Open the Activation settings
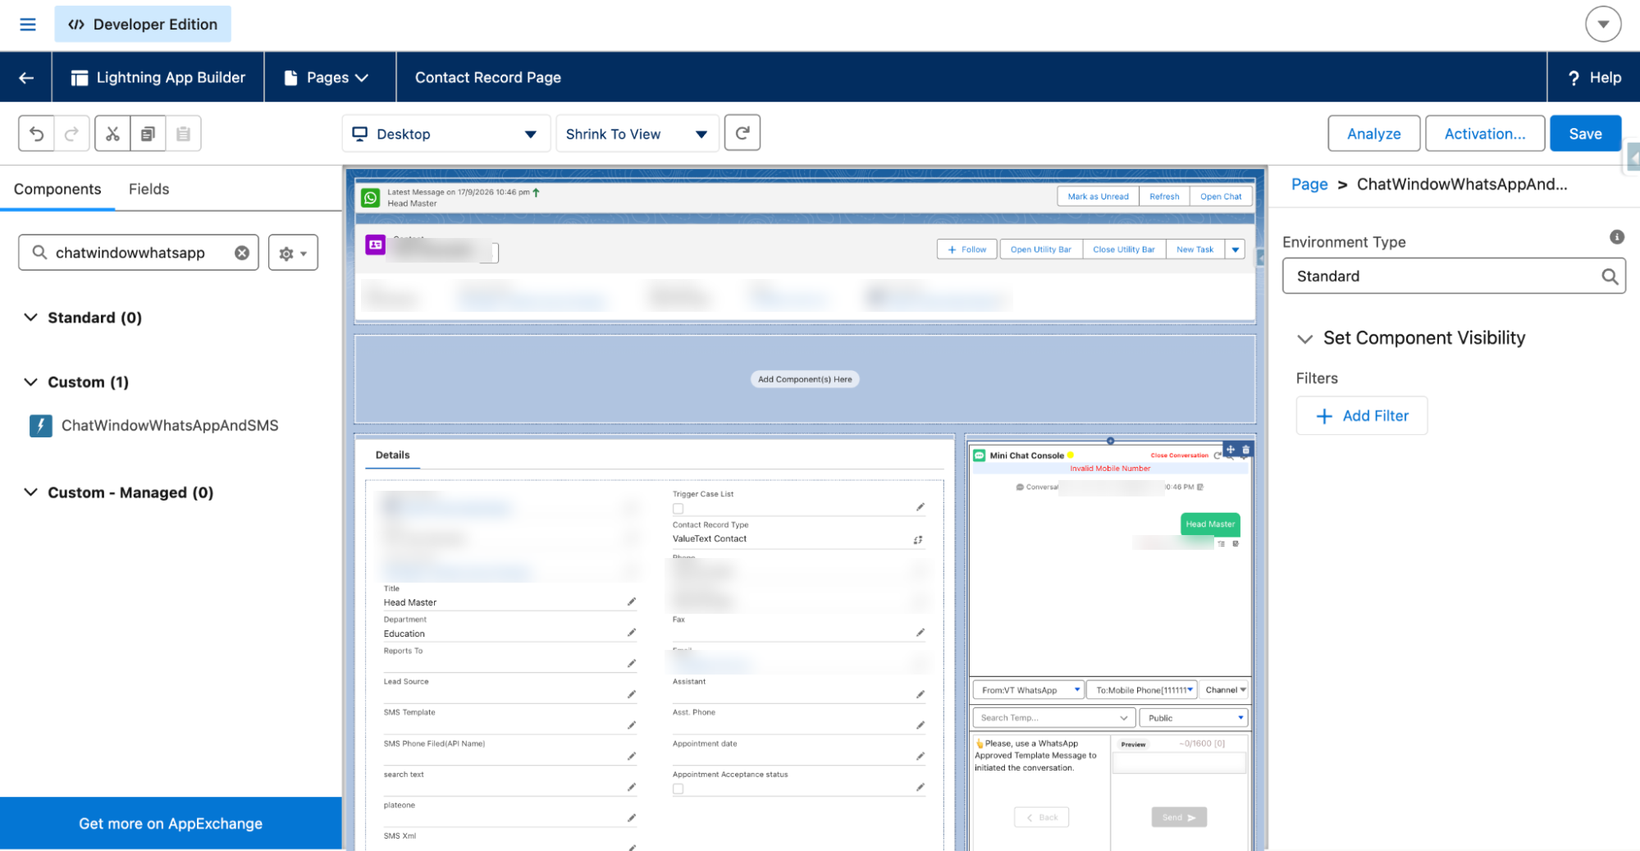This screenshot has height=851, width=1640. [x=1484, y=134]
